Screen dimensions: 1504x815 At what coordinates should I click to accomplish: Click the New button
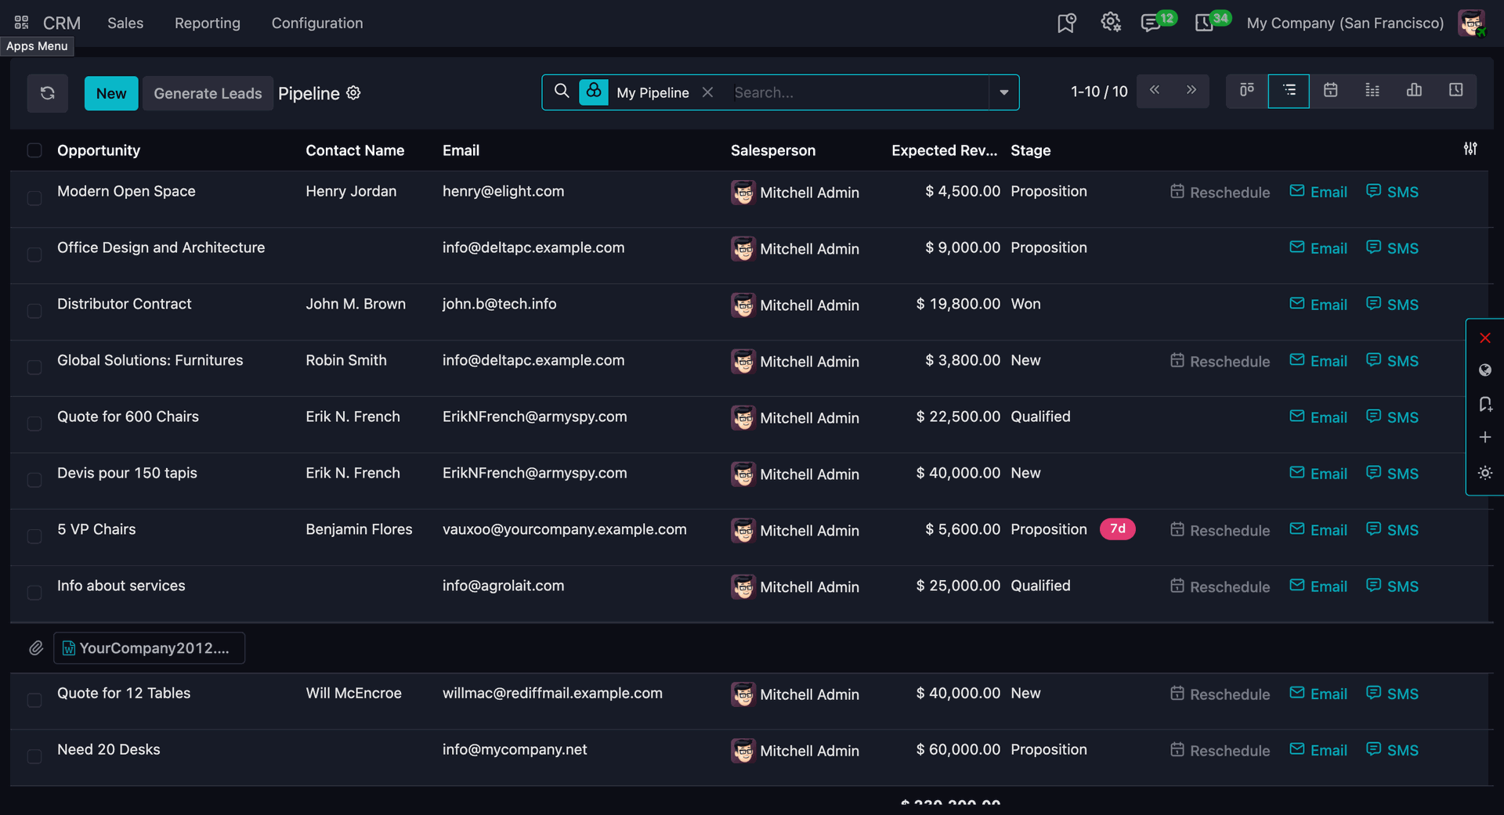[x=111, y=93]
